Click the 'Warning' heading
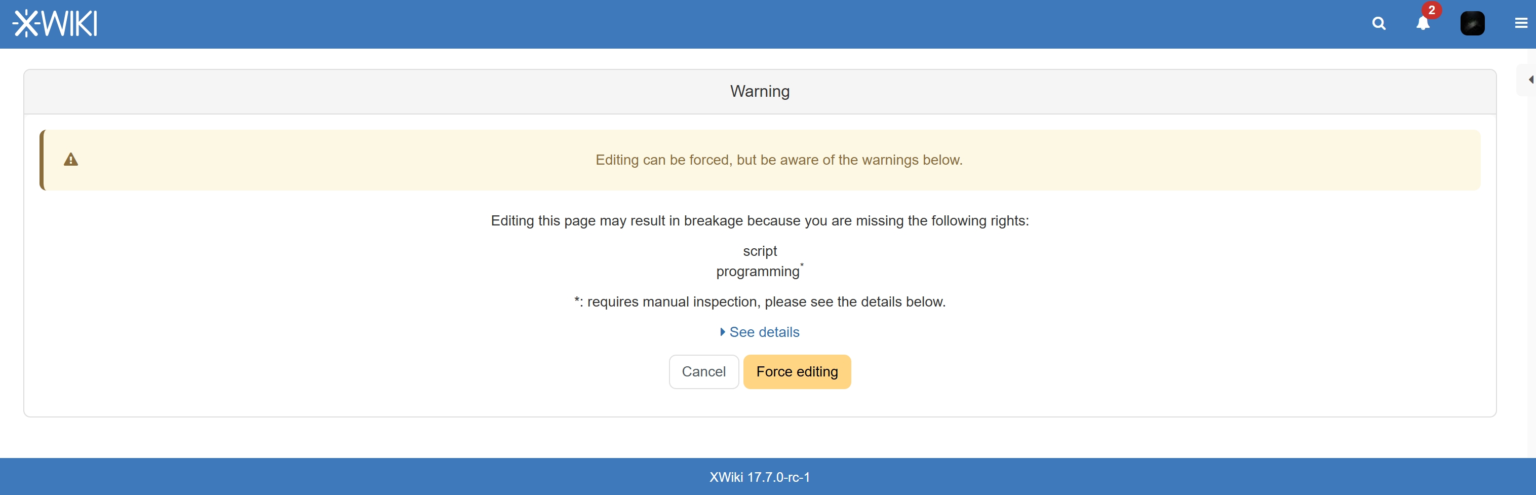The height and width of the screenshot is (495, 1536). pos(760,91)
